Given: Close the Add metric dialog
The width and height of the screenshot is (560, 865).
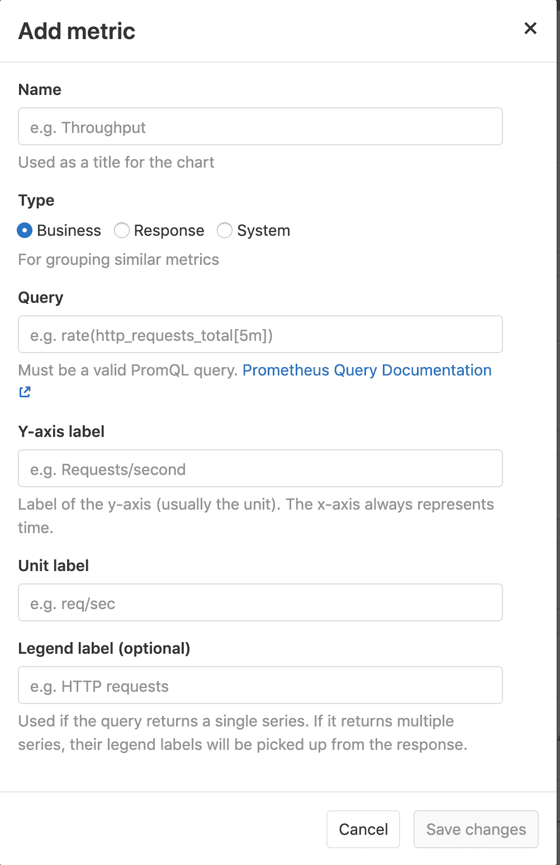Looking at the screenshot, I should click(530, 28).
